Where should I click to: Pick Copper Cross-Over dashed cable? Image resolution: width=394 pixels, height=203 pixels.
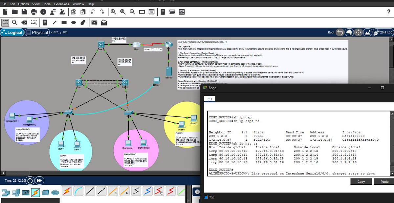tap(101, 191)
